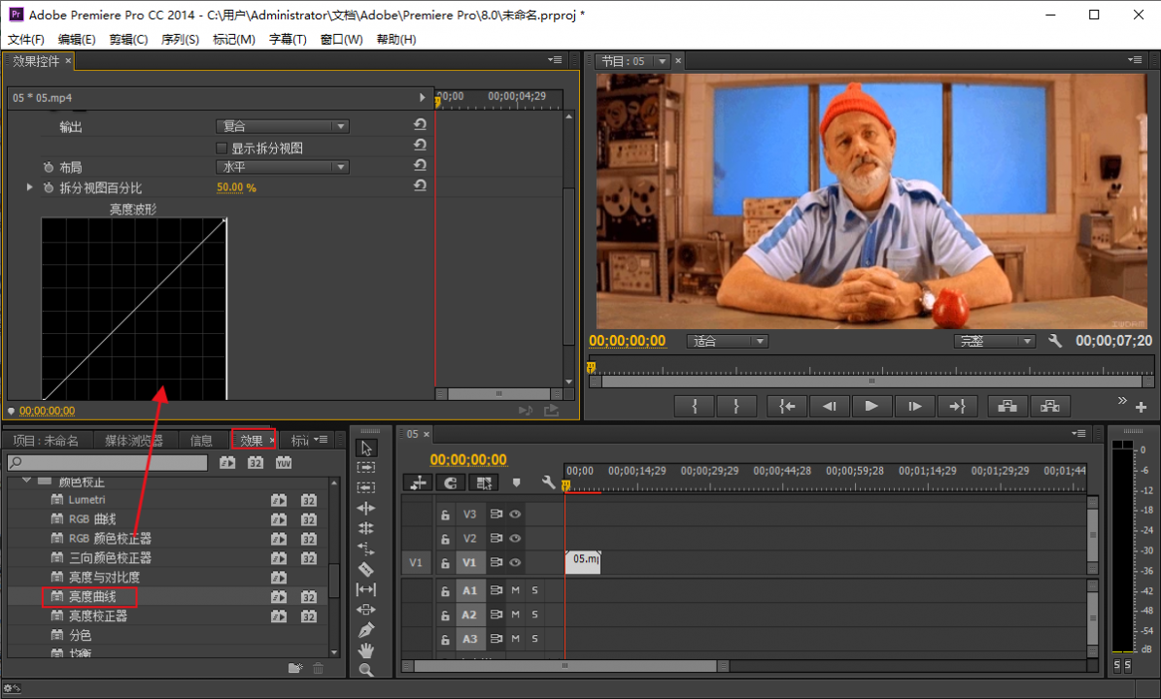Image resolution: width=1161 pixels, height=699 pixels.
Task: Reset the 拆分视图百分比 parameter
Action: (420, 186)
